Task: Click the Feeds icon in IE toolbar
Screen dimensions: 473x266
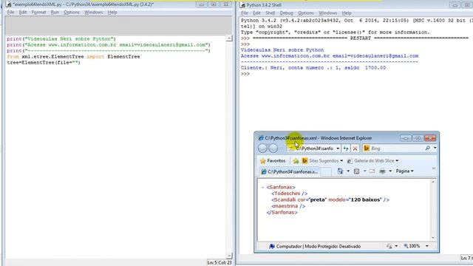Action: point(356,171)
